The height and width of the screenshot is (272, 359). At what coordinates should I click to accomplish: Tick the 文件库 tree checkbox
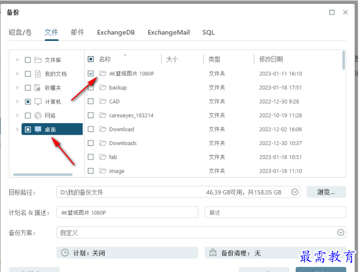(28, 60)
